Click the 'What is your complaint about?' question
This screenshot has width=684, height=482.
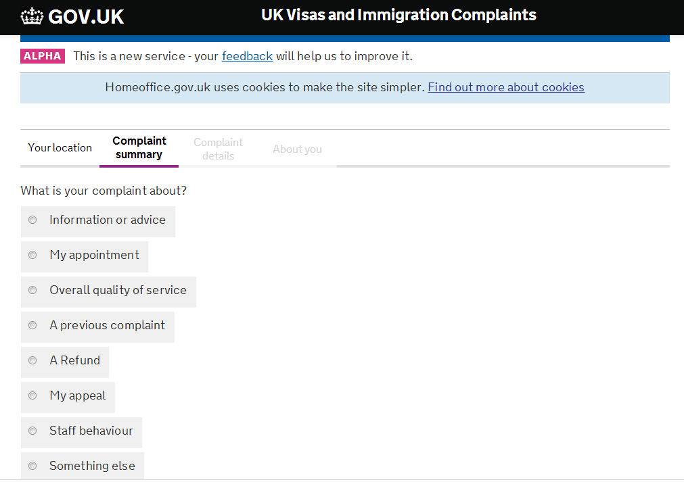104,191
